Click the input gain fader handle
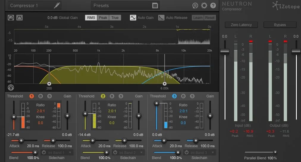Screen dimensions: 301x162 225,52
